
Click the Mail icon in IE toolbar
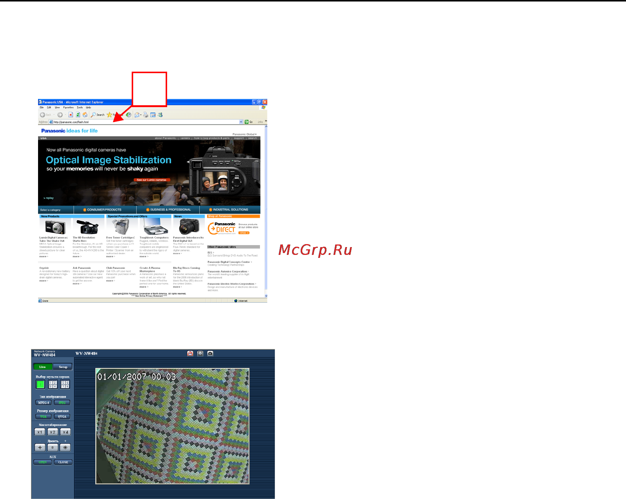tap(137, 115)
